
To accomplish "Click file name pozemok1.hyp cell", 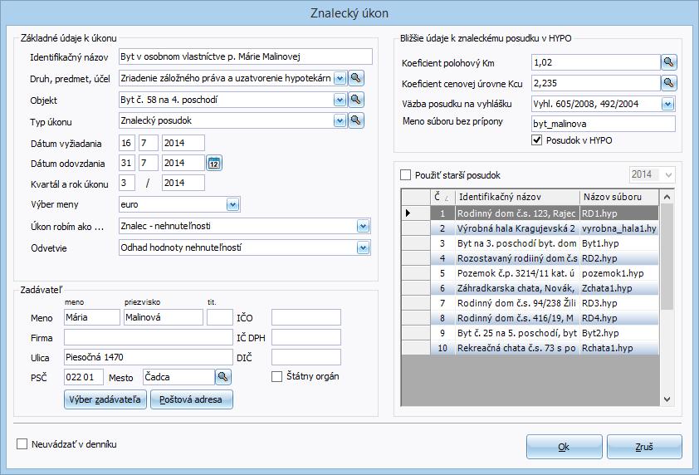I will [x=619, y=273].
